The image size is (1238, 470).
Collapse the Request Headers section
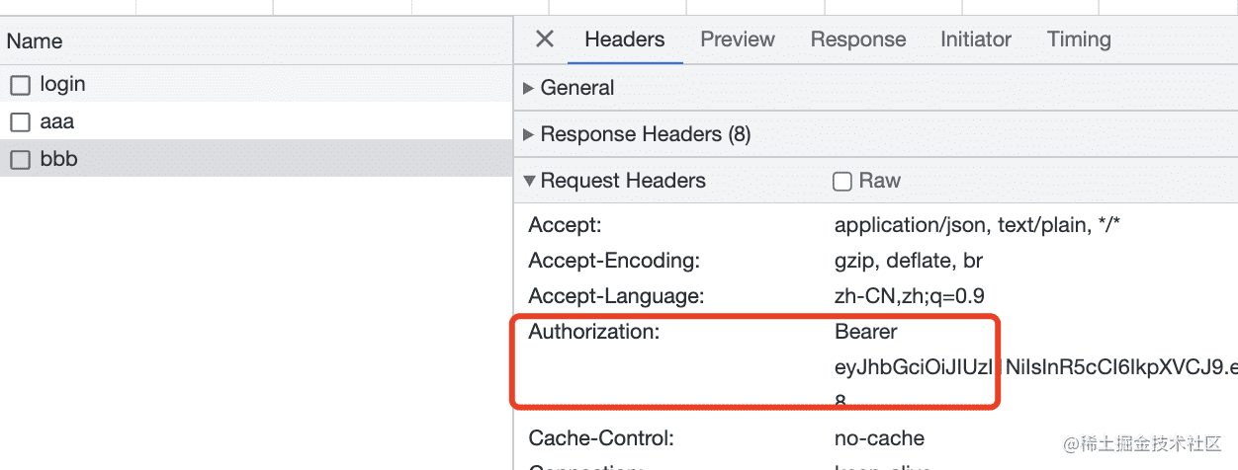point(622,181)
